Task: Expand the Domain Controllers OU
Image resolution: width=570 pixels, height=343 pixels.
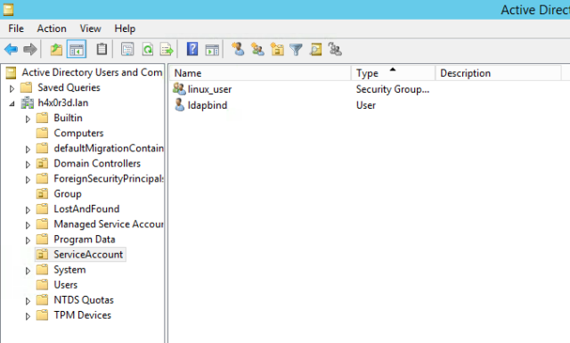Action: (28, 165)
